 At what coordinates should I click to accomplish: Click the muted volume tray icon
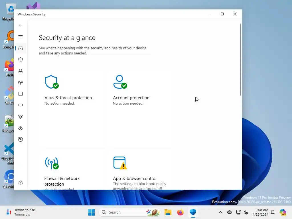tap(246, 212)
